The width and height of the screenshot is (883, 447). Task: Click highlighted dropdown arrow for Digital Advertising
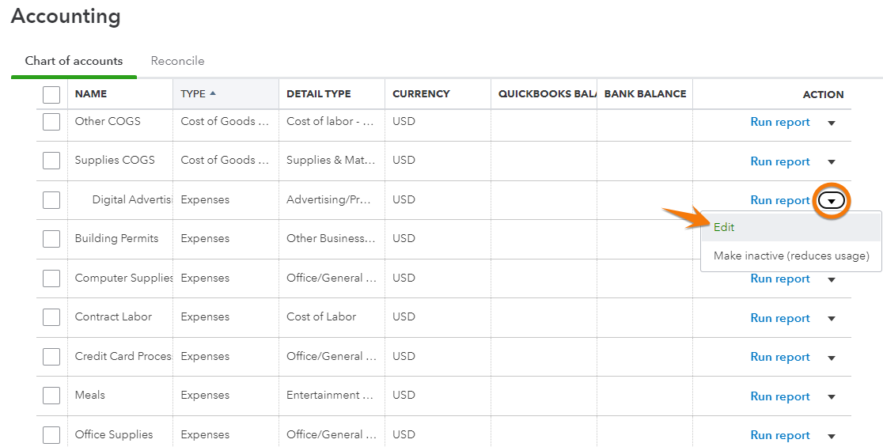pos(832,201)
